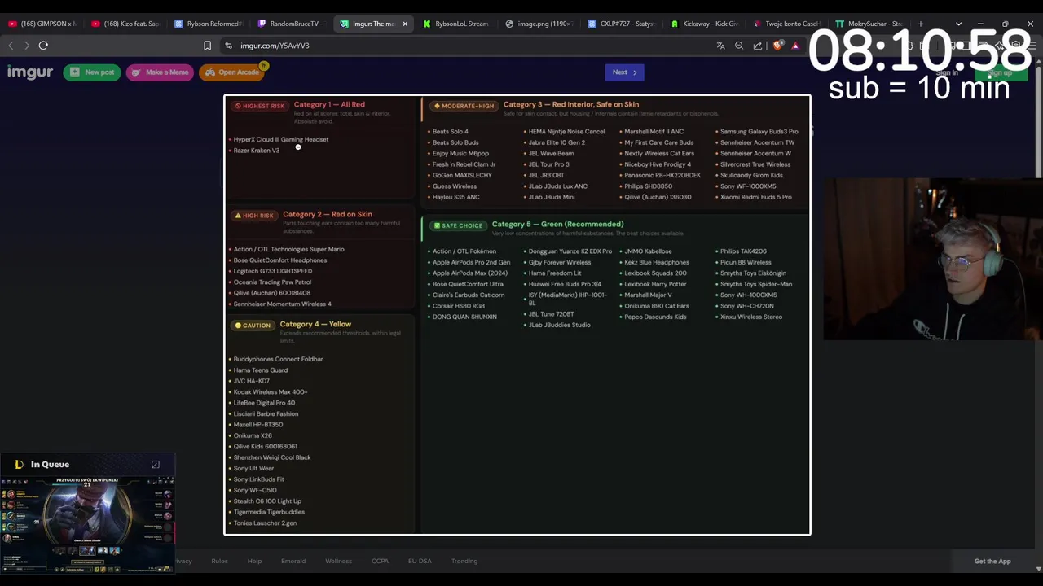View site information icon in address bar
This screenshot has height=586, width=1043.
coord(228,46)
